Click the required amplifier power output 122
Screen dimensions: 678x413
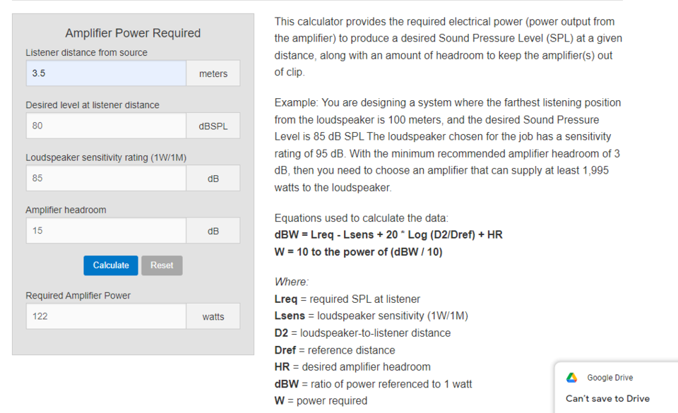click(x=106, y=316)
